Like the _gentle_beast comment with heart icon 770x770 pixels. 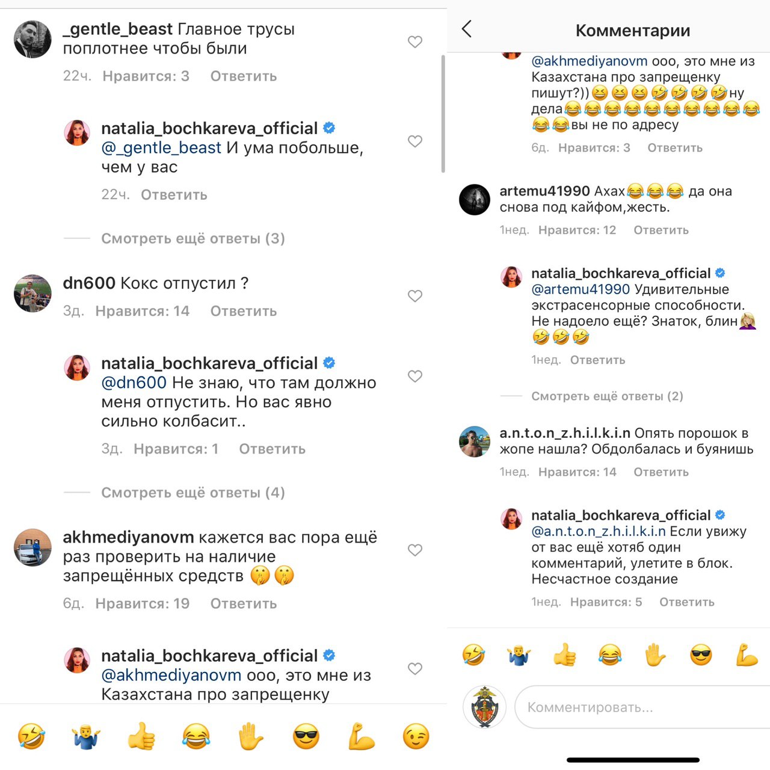point(415,42)
